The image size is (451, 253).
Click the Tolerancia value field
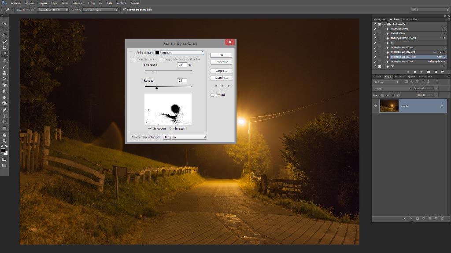pyautogui.click(x=182, y=65)
